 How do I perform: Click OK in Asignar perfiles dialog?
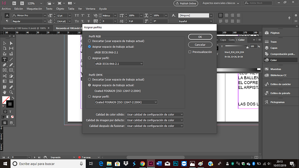[200, 37]
